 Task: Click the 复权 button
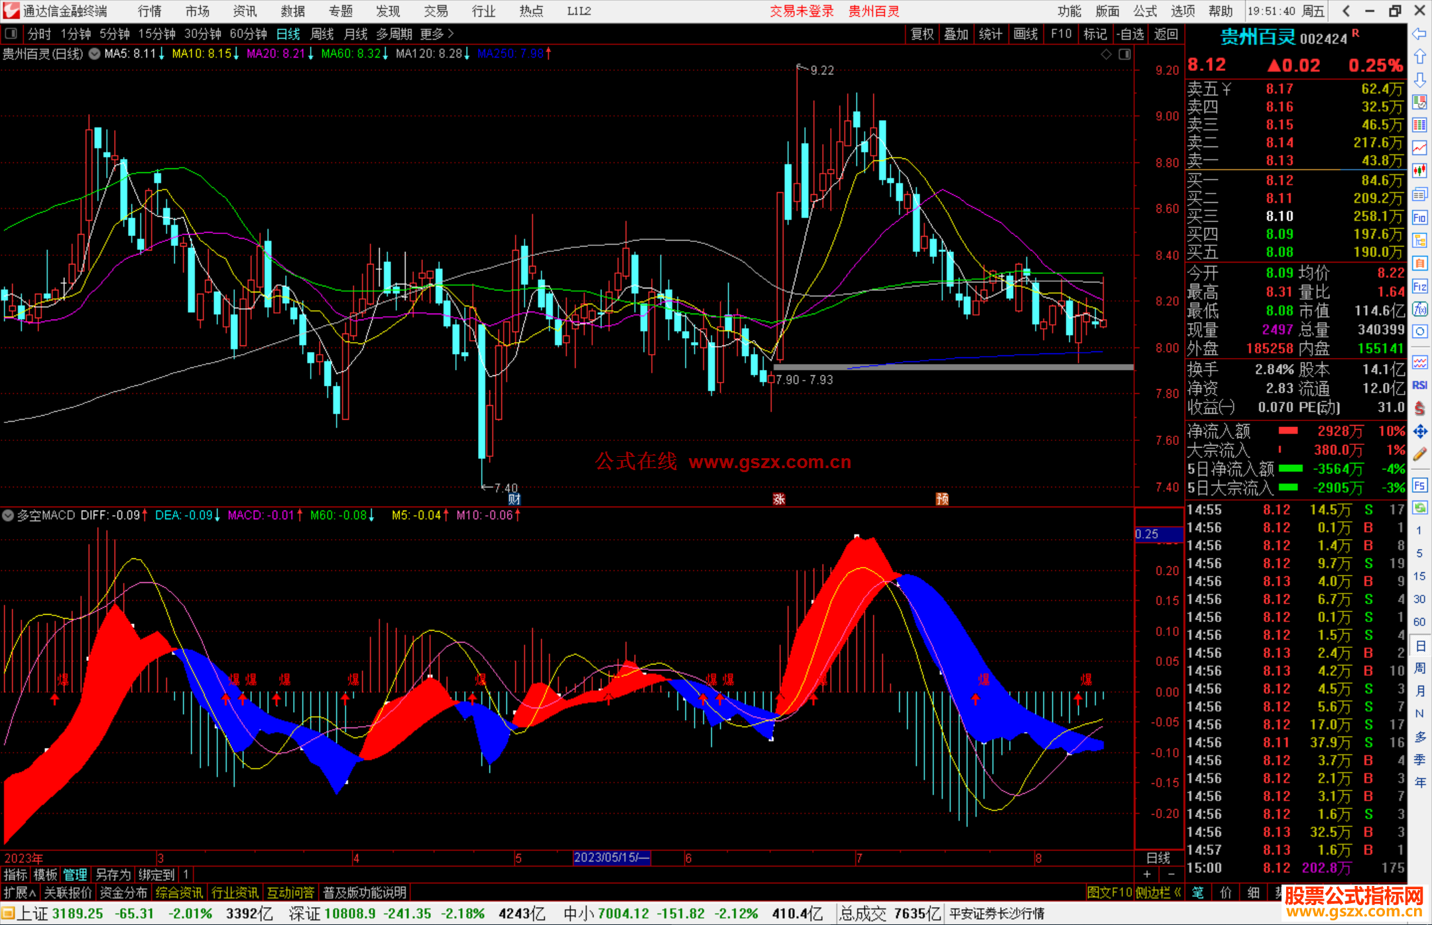pos(922,34)
